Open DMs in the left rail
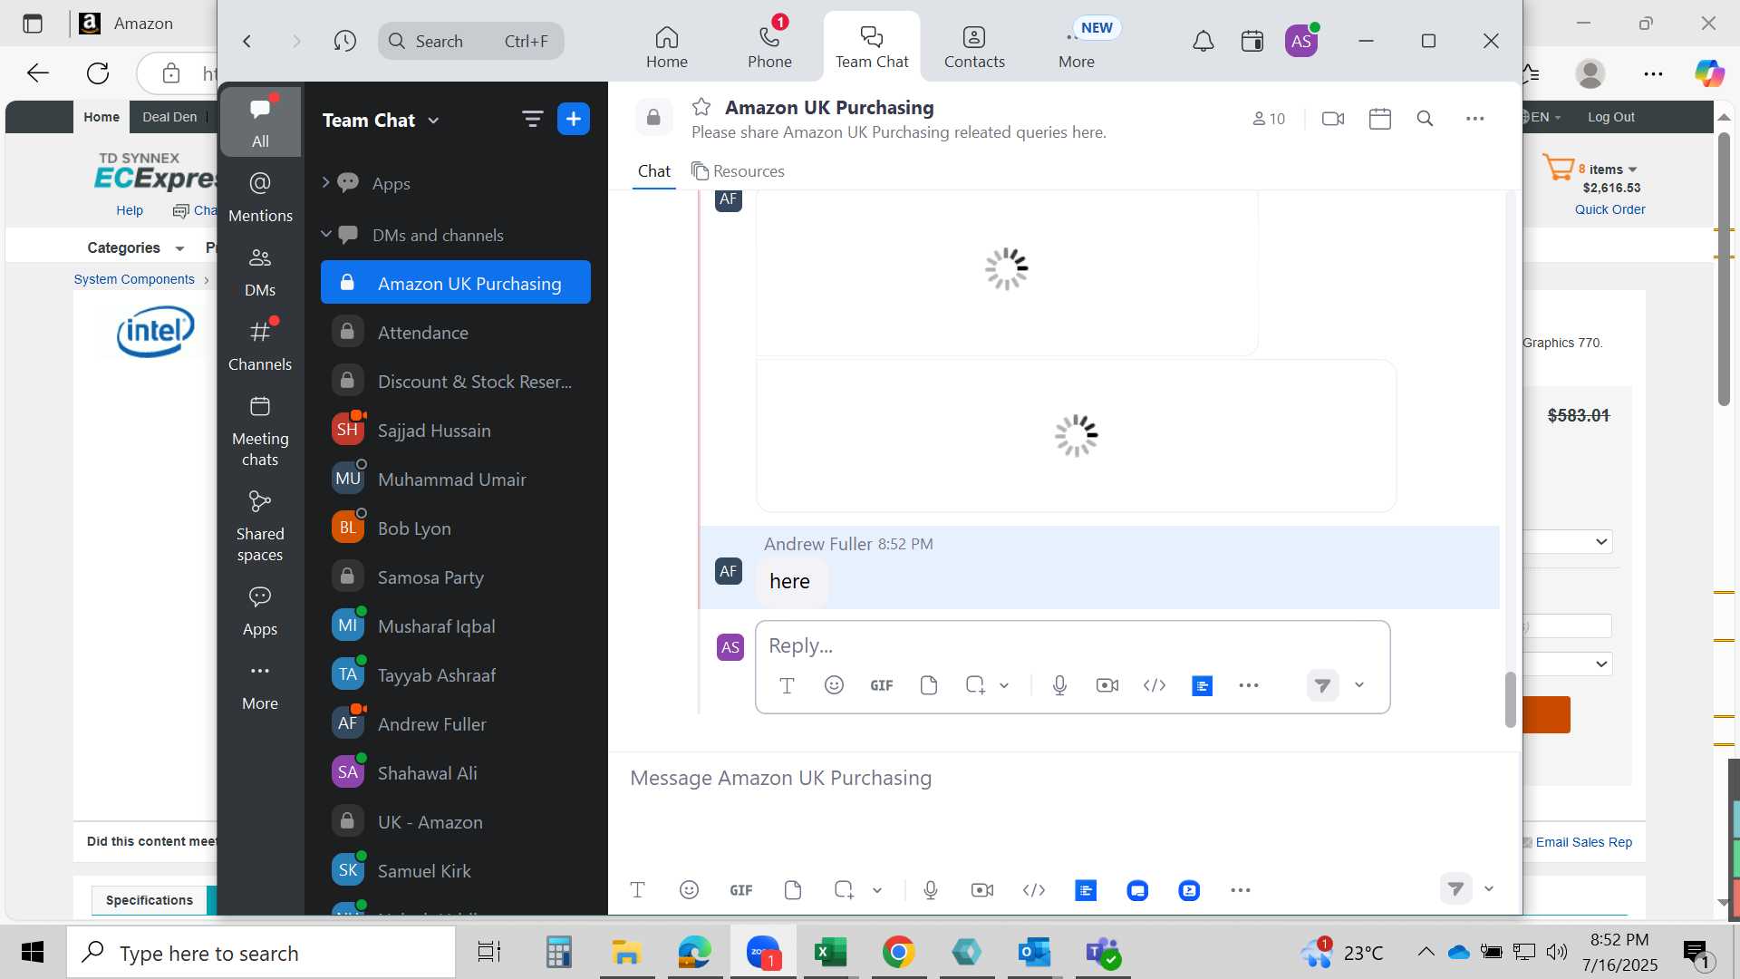The image size is (1740, 979). [x=260, y=272]
